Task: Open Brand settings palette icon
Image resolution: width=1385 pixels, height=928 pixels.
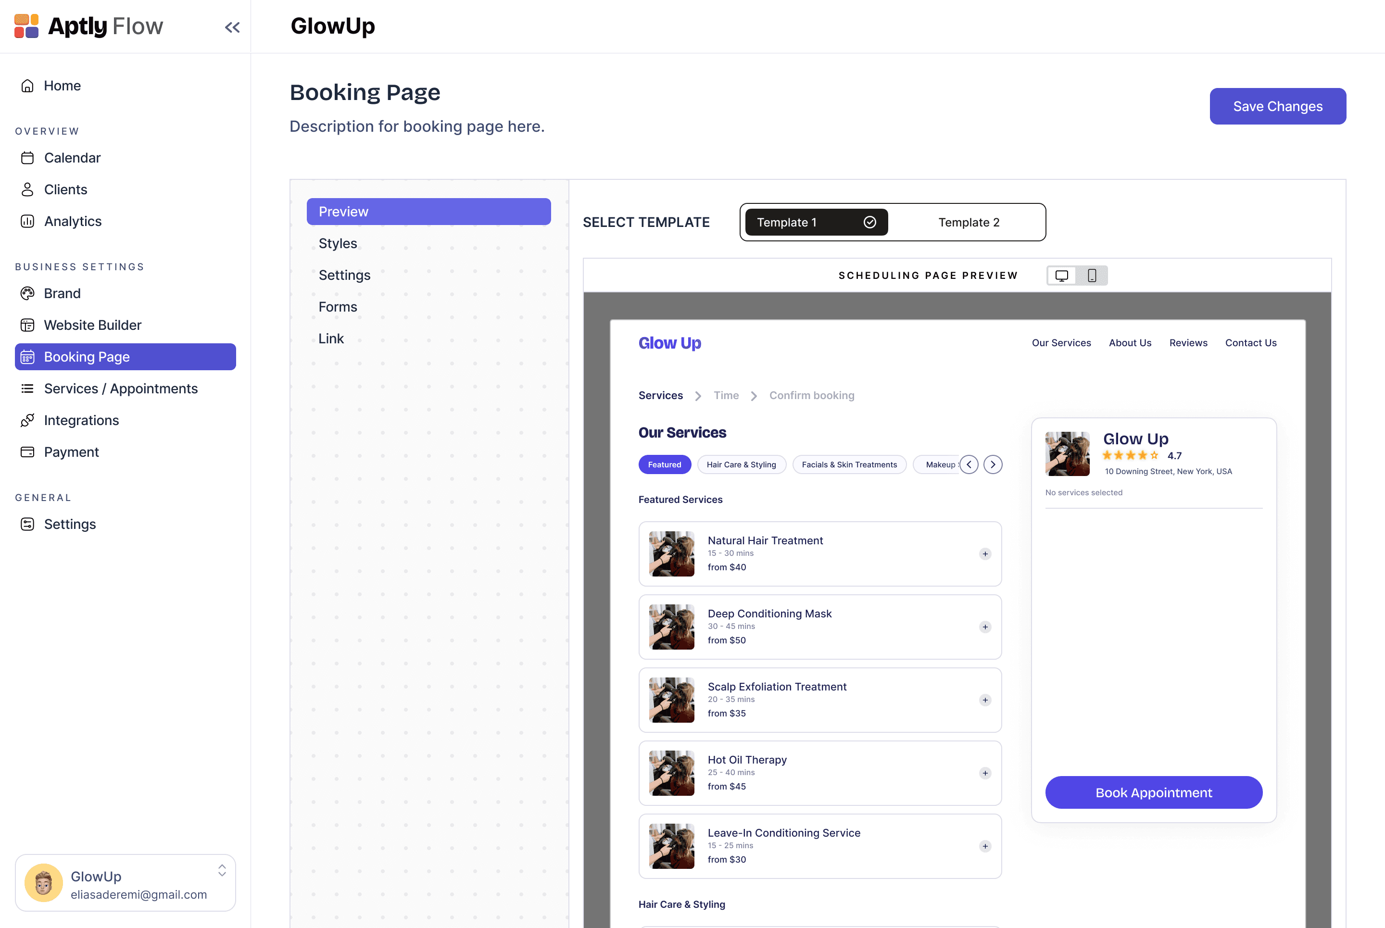Action: 27,294
